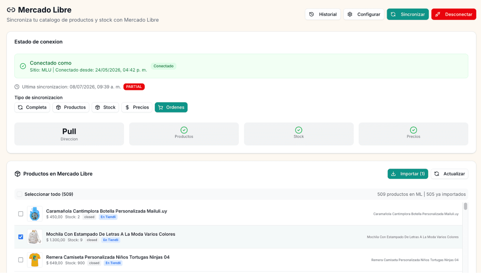Check Seleccionar todo (509) checkbox
The image size is (481, 274).
click(x=19, y=194)
